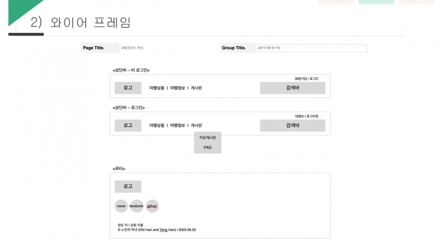This screenshot has height=252, width=448.
Task: Click 로그인 link in non-login top bar
Action: 314,79
